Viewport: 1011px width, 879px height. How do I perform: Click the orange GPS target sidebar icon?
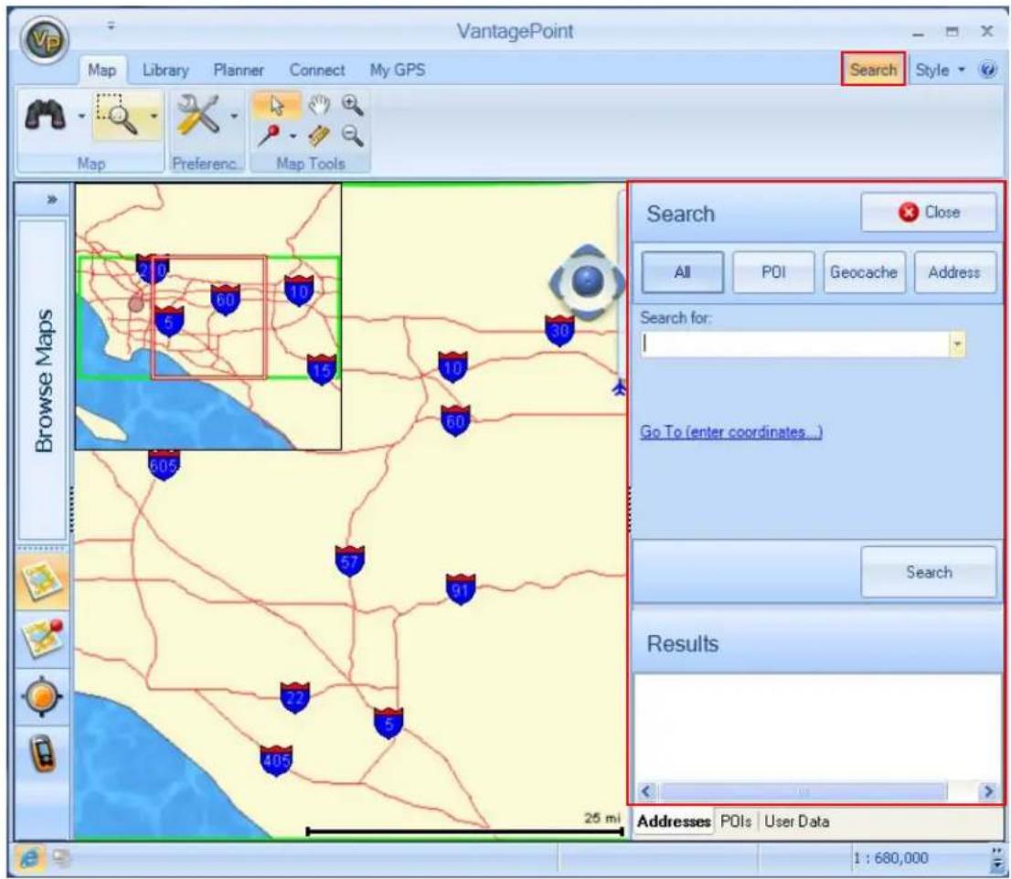point(43,696)
